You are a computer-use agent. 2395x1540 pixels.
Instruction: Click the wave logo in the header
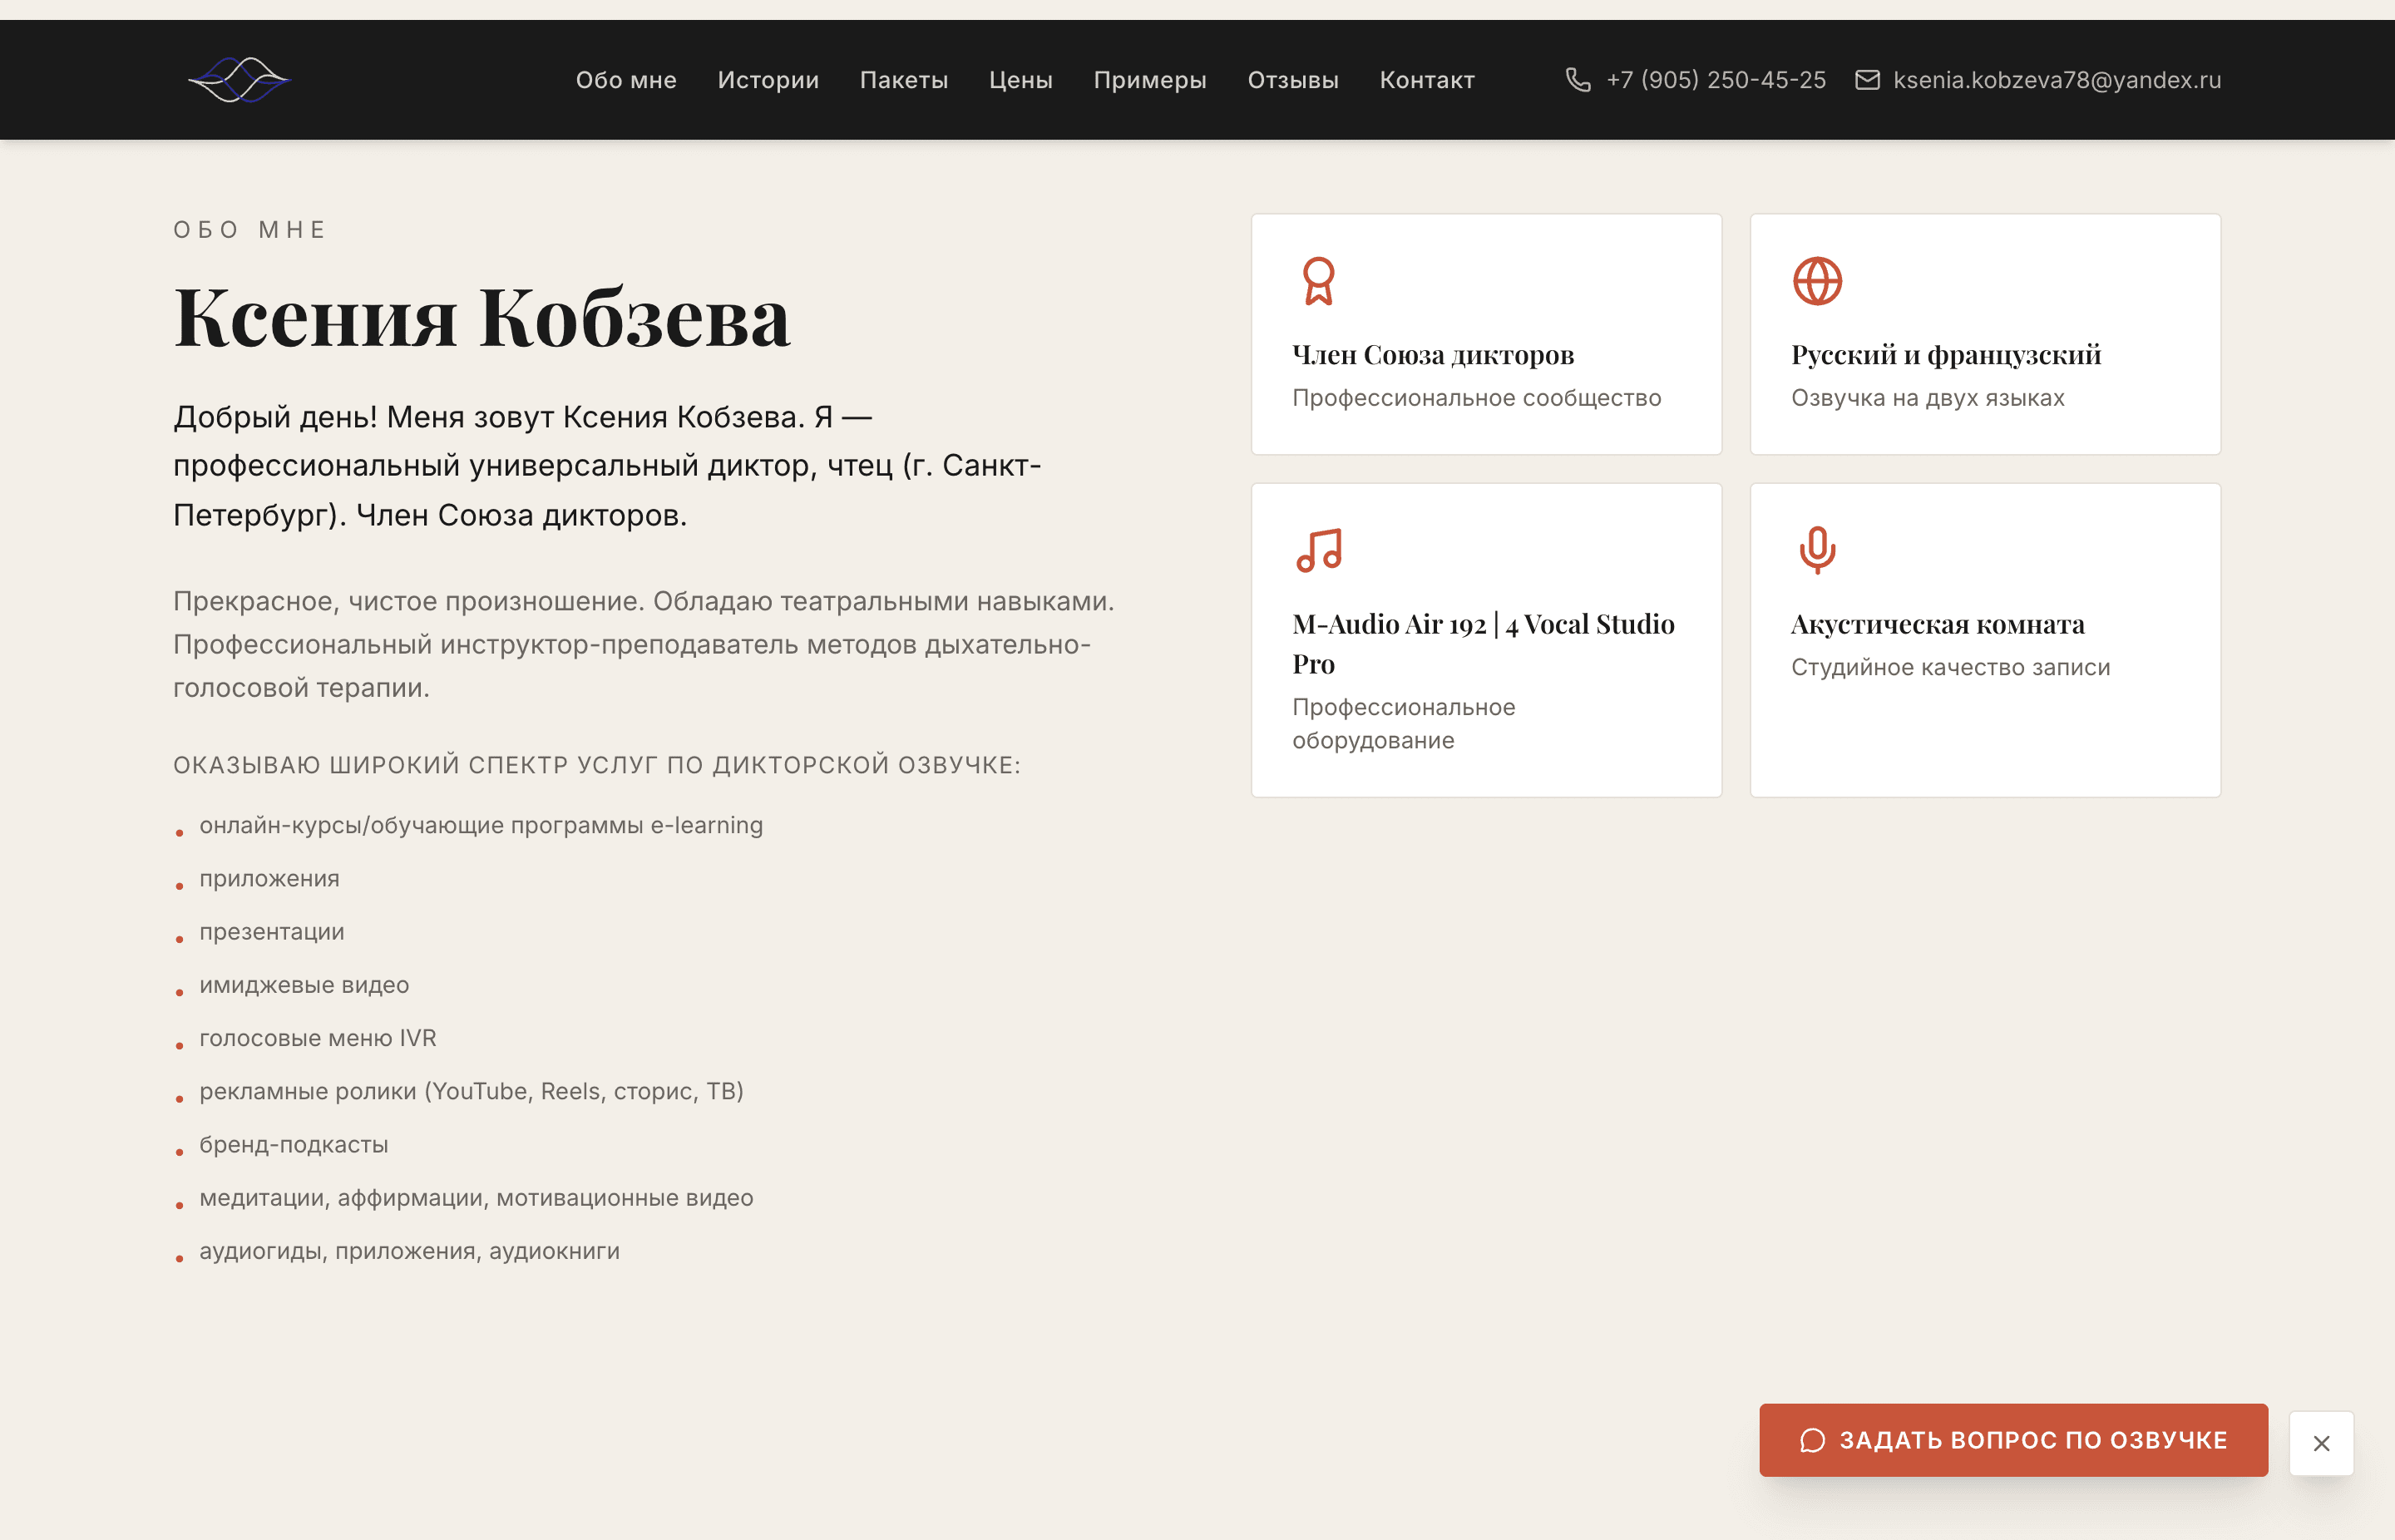[239, 80]
